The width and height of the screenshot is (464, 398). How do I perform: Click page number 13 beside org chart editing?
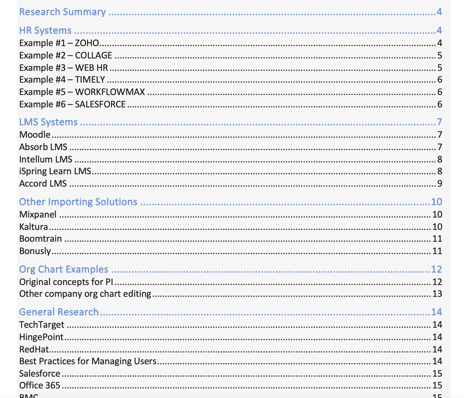coord(437,294)
